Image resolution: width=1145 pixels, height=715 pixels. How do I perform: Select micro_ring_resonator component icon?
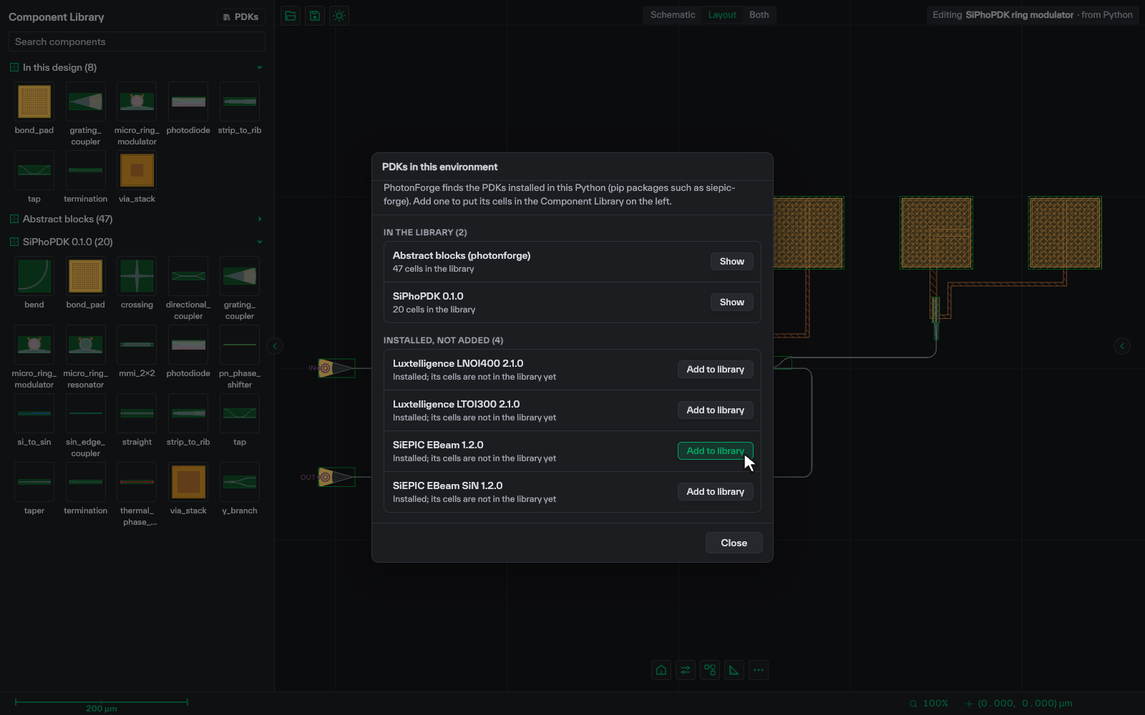coord(86,345)
